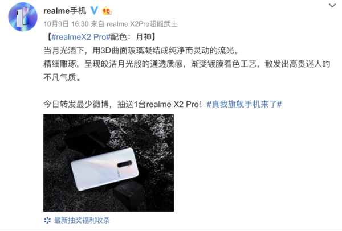Open the 10月9日 16:30 timestamp link

coord(66,24)
